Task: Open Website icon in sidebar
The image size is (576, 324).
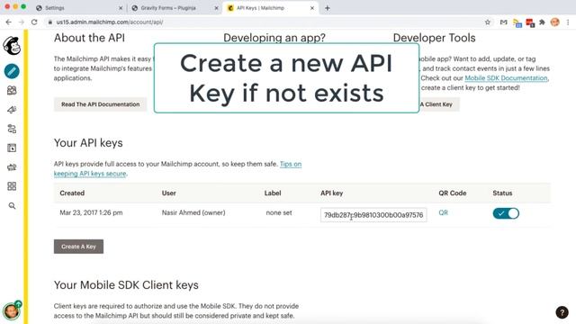Action: coord(12,148)
